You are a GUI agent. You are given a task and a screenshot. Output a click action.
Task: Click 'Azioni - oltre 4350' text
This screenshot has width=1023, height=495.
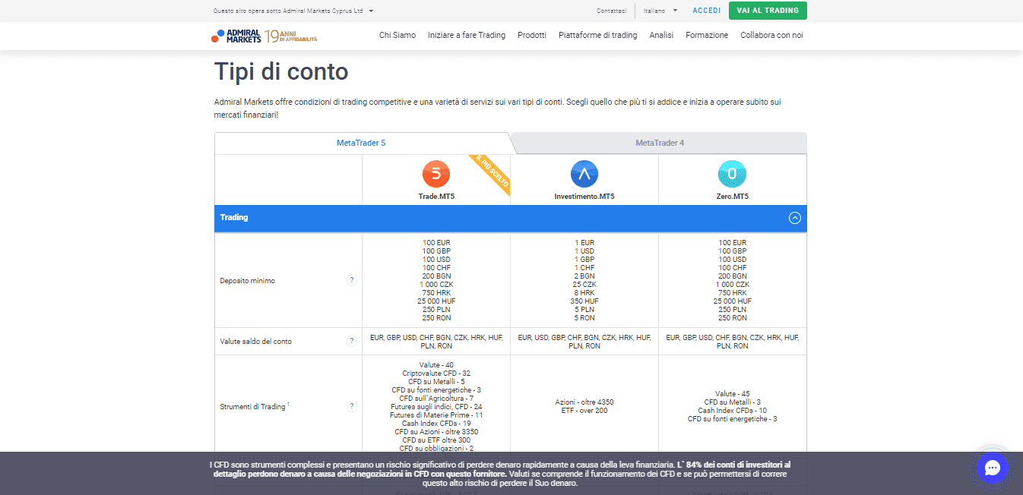(x=584, y=402)
